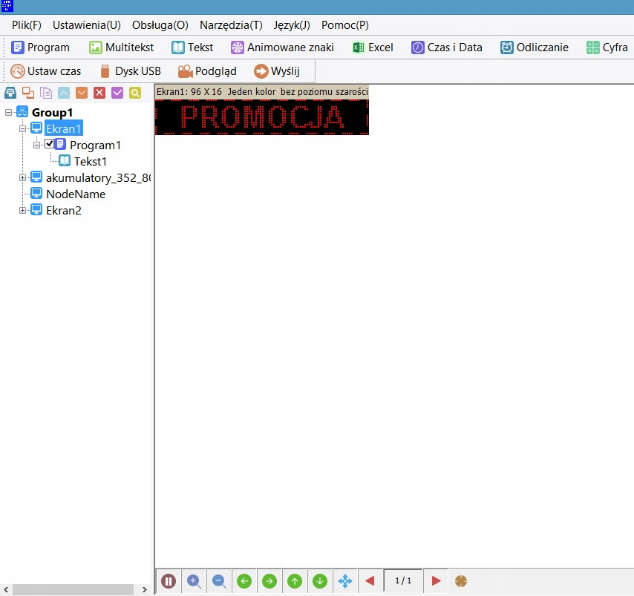Zoom out the screen preview

click(219, 581)
